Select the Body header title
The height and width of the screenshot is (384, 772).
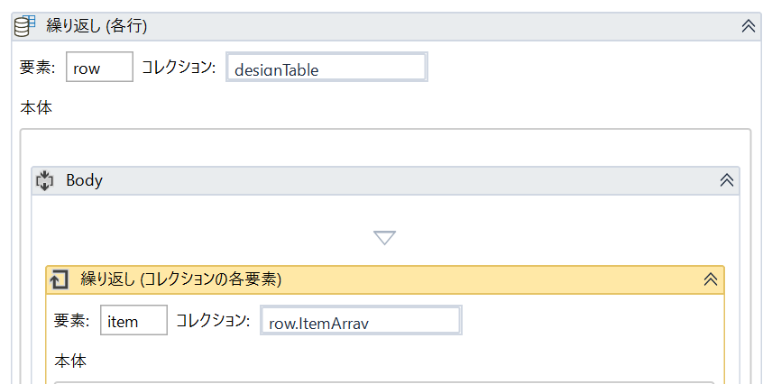(85, 180)
